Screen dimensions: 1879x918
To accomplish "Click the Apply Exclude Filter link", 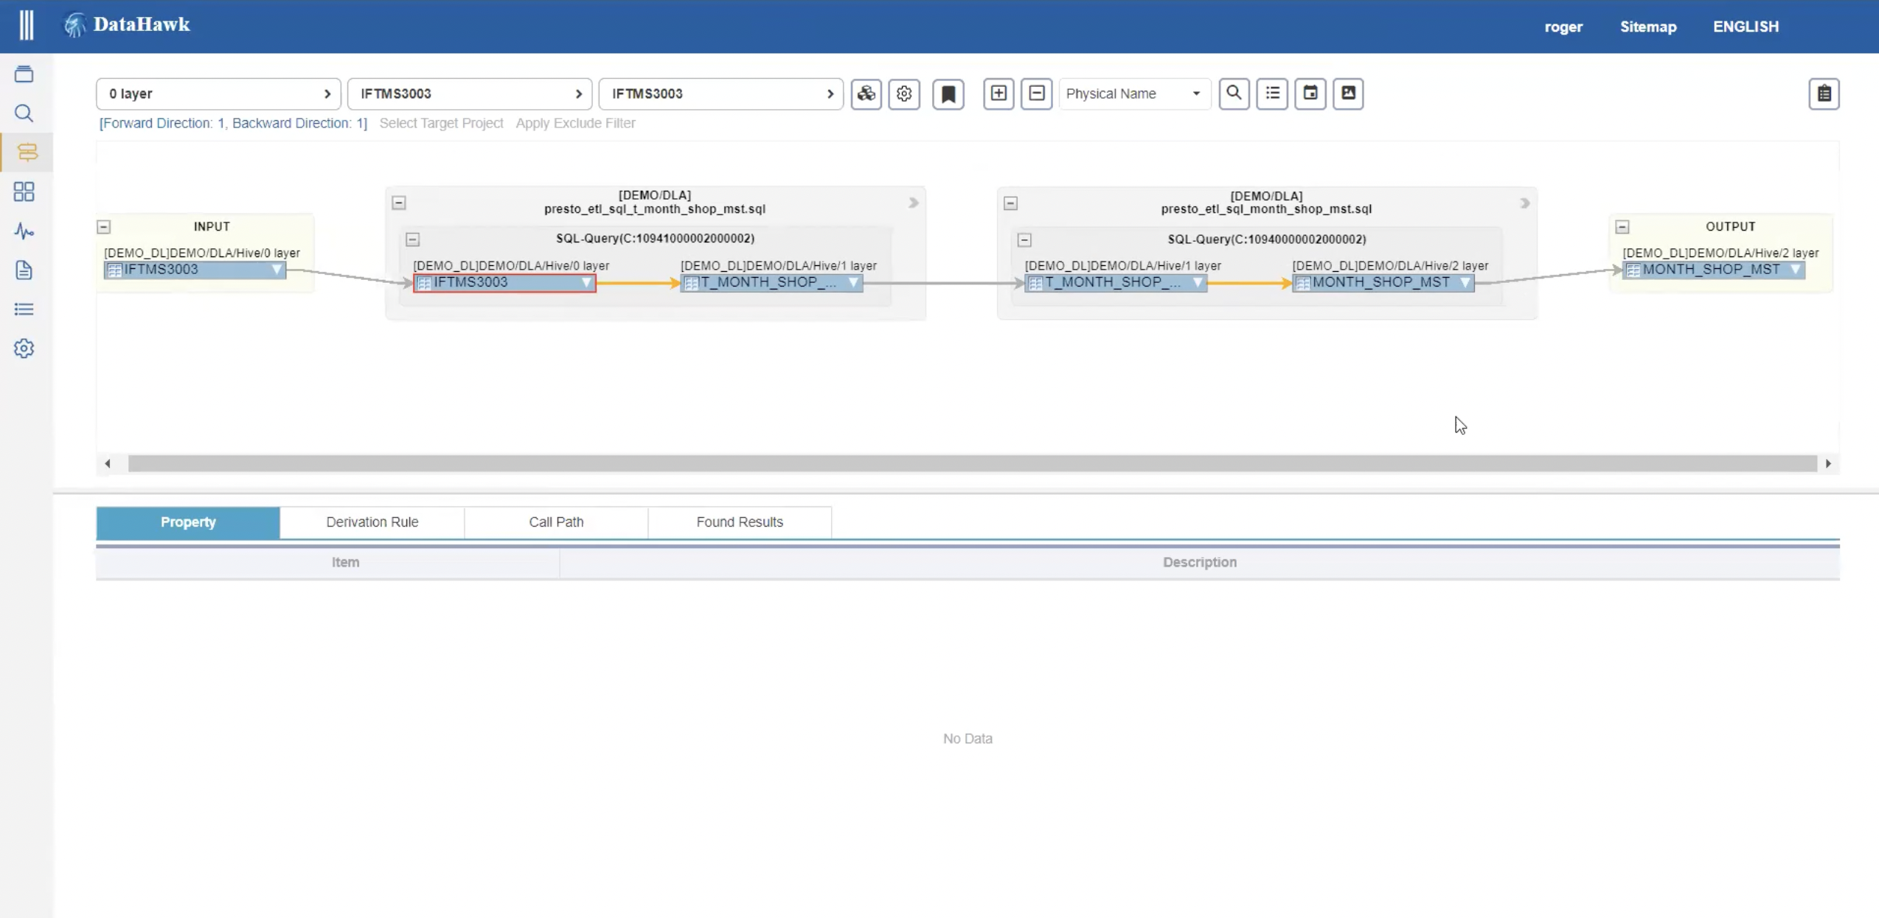I will (x=575, y=123).
